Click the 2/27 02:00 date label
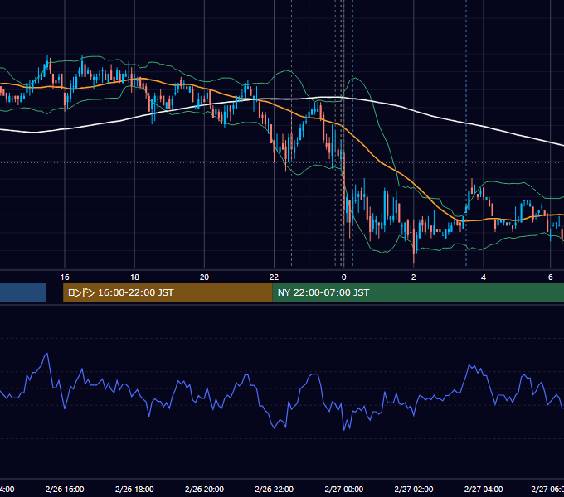 (x=414, y=489)
